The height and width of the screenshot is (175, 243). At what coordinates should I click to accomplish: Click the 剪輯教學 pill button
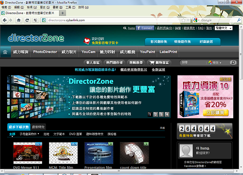(136, 62)
